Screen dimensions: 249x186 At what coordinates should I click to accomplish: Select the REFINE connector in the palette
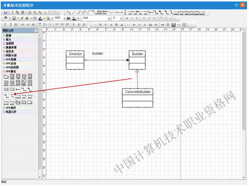(6, 102)
